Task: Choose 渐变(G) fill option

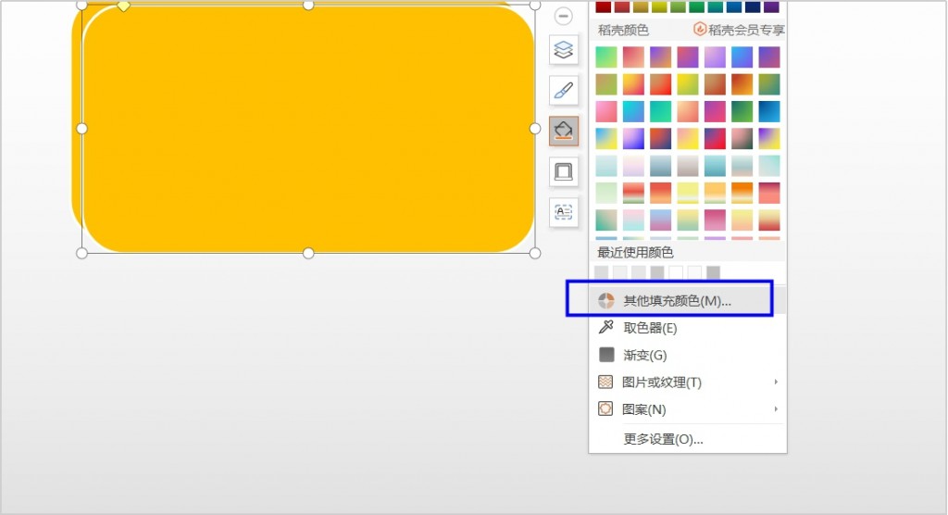Action: [x=688, y=356]
